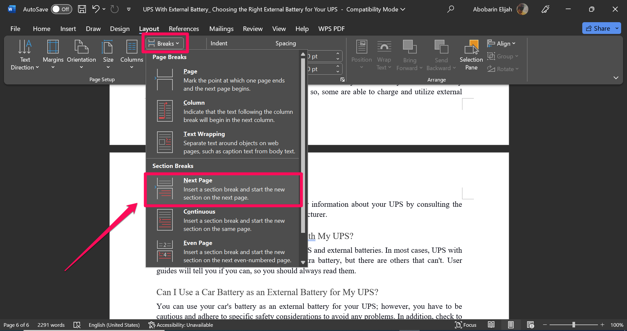Image resolution: width=627 pixels, height=331 pixels.
Task: Open the Align dropdown
Action: (x=501, y=43)
